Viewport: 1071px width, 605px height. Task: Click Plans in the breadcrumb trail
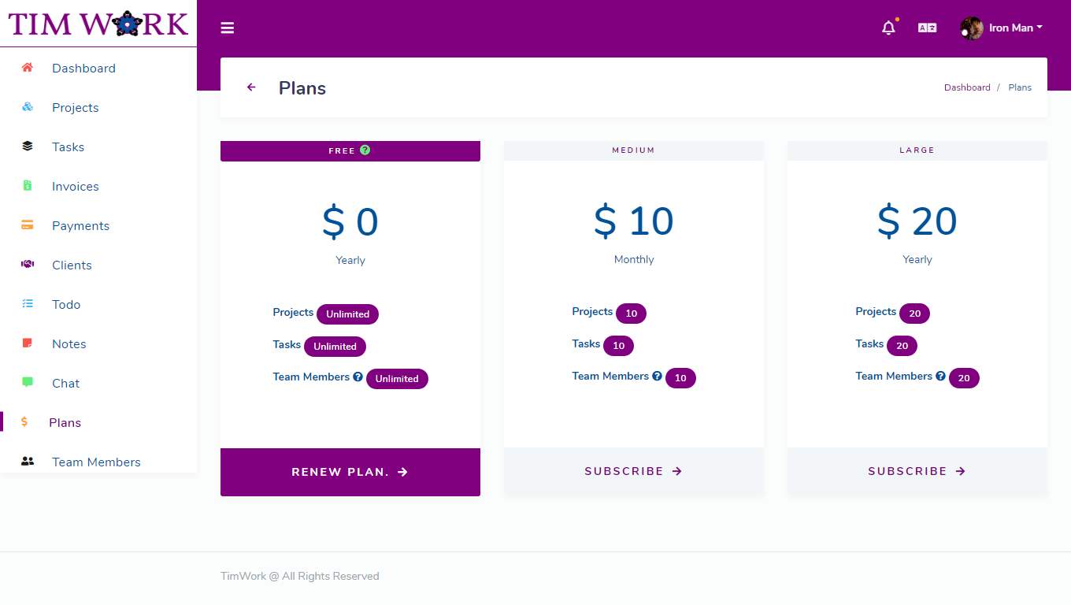(x=1020, y=87)
